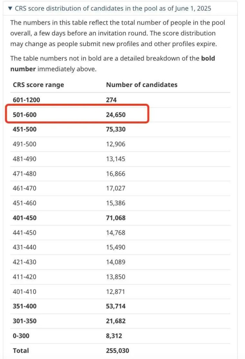Click the 16,866 value for 471-480
The image size is (245, 359).
tap(115, 173)
